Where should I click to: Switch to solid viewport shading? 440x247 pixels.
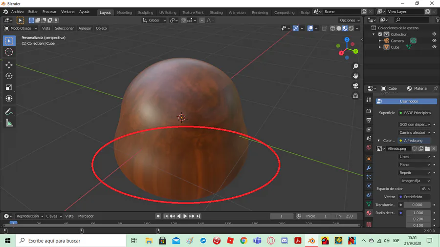339,28
